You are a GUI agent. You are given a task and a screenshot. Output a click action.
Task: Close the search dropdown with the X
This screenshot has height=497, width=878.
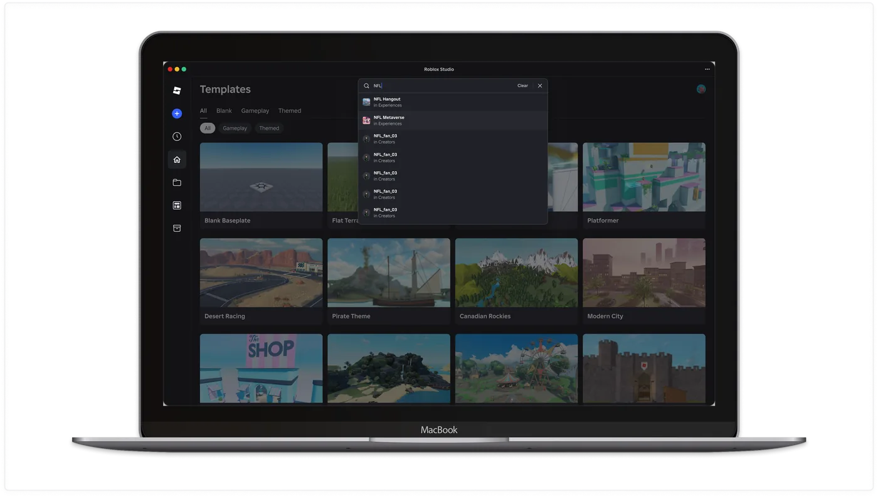click(x=540, y=86)
